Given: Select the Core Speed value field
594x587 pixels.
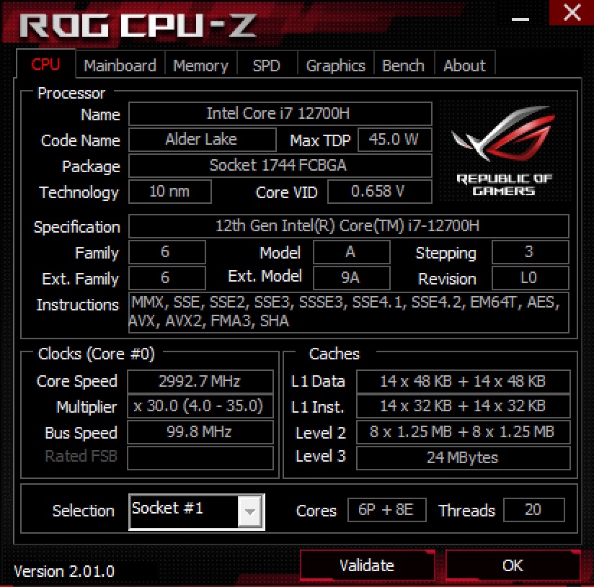Looking at the screenshot, I should point(200,381).
